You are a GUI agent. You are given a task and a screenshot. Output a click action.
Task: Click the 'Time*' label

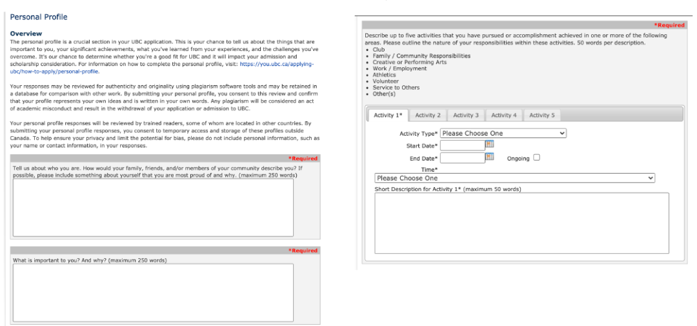pos(429,170)
